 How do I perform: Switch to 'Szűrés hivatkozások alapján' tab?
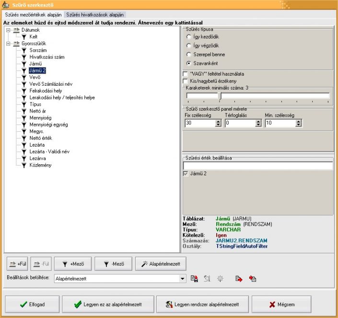coord(95,15)
